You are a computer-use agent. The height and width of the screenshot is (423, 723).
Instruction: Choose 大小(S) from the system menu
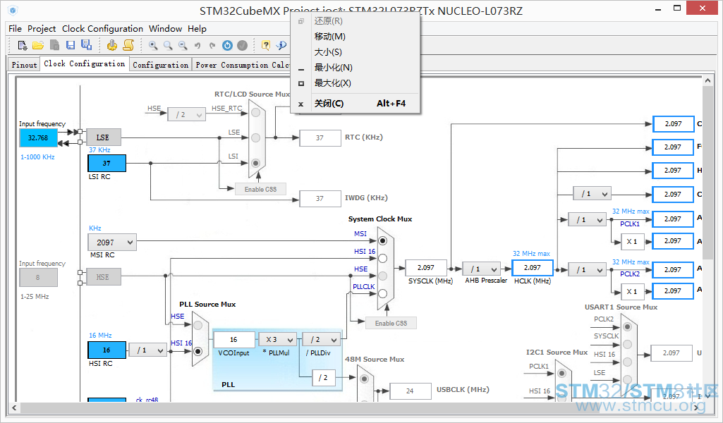355,52
